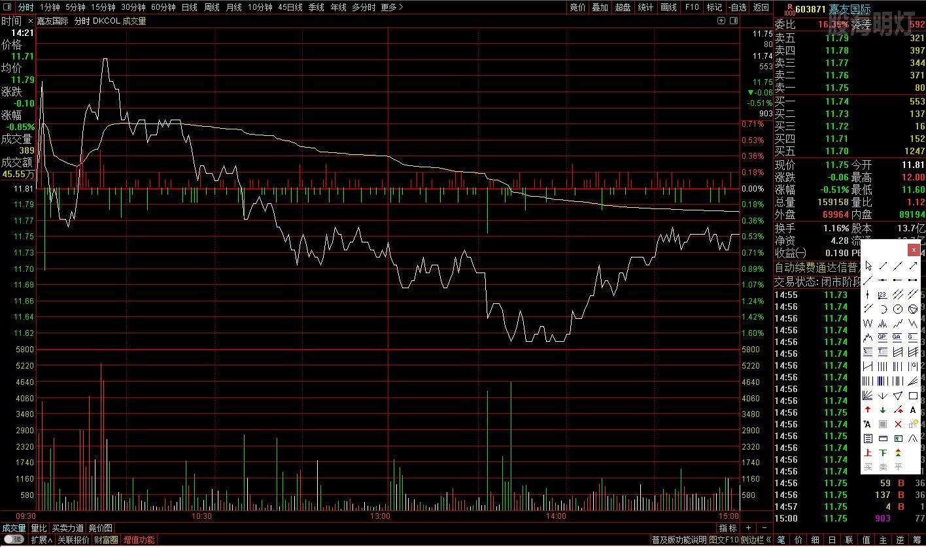Switch to 1分钟 period tab

tap(50, 7)
